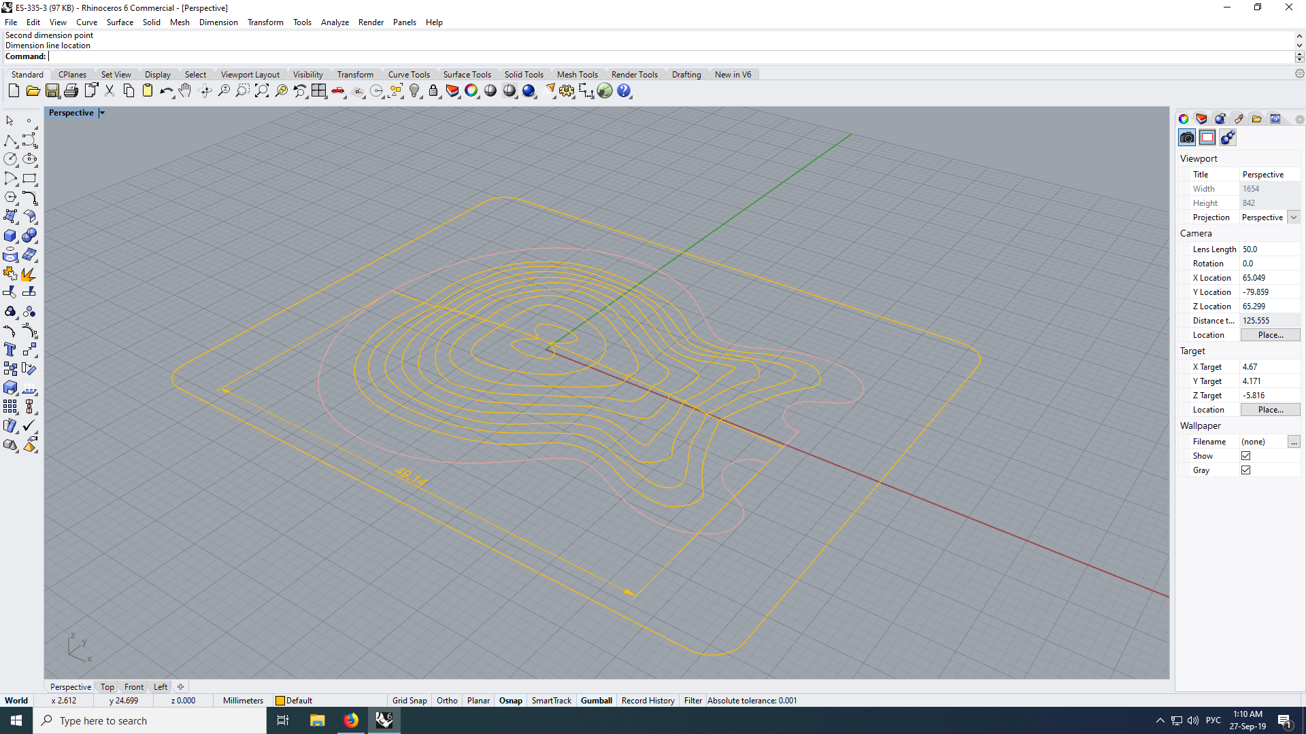1306x734 pixels.
Task: Open the Perspective viewport title menu arrow
Action: (102, 113)
